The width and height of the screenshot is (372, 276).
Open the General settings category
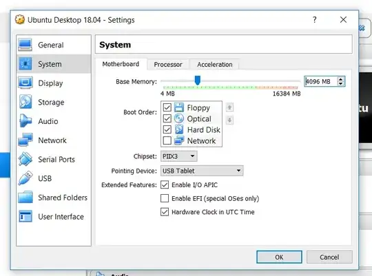[x=54, y=45]
